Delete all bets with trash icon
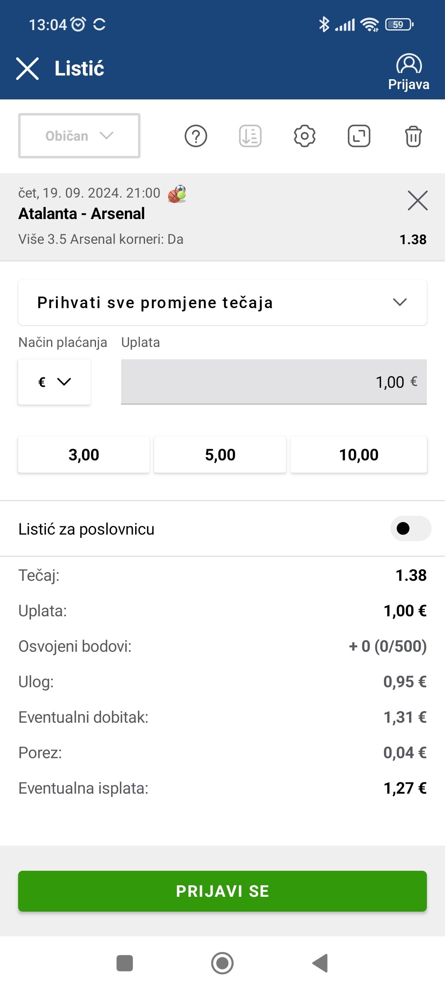The height and width of the screenshot is (990, 445). click(413, 136)
